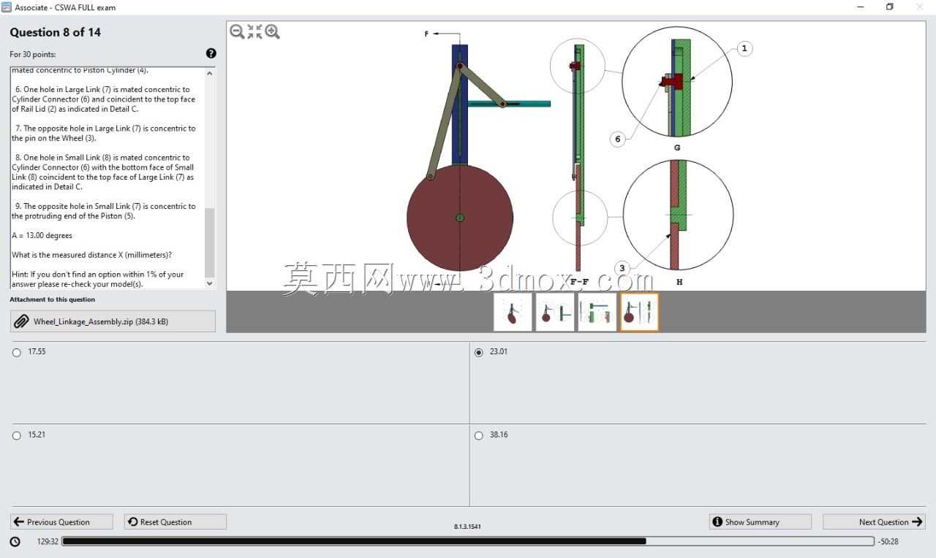Zoom in on the drawing image
Viewport: 936px width, 558px height.
pyautogui.click(x=272, y=31)
